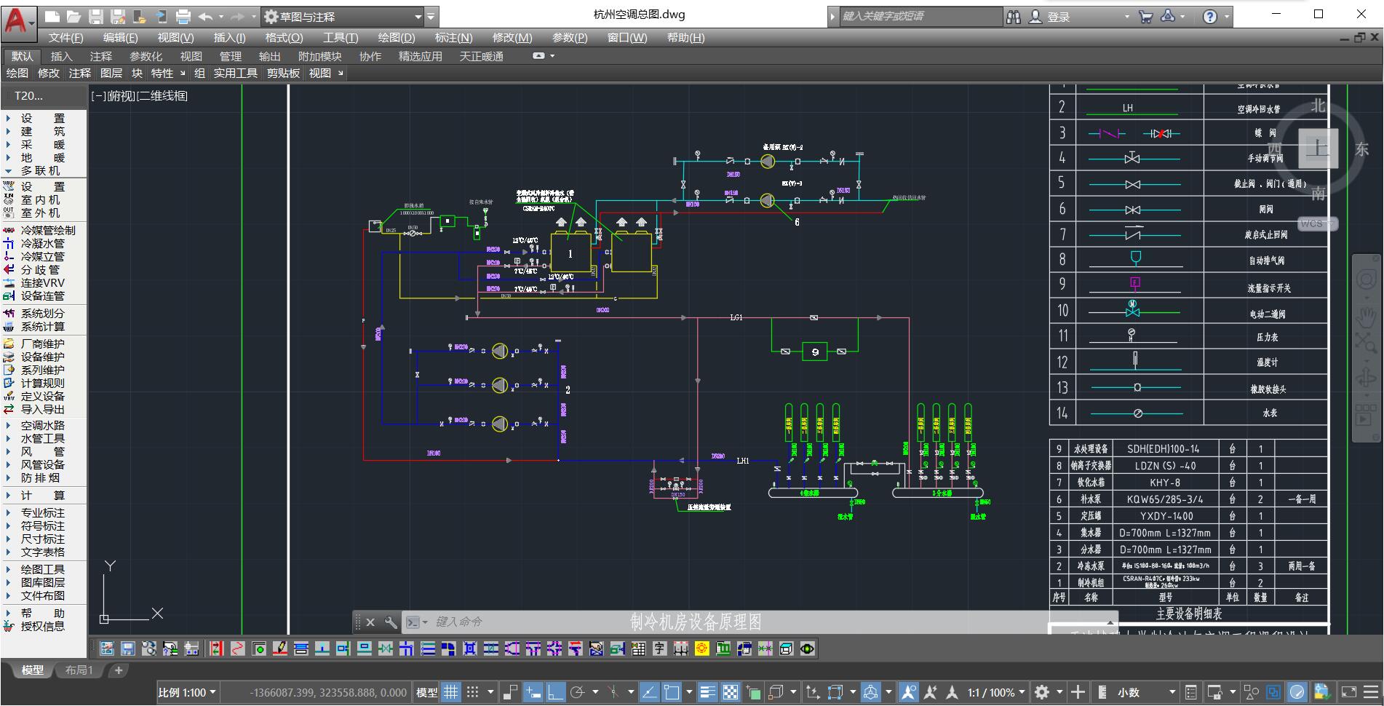Switch to the 布局1 layout tab
Image resolution: width=1384 pixels, height=706 pixels.
[x=79, y=670]
